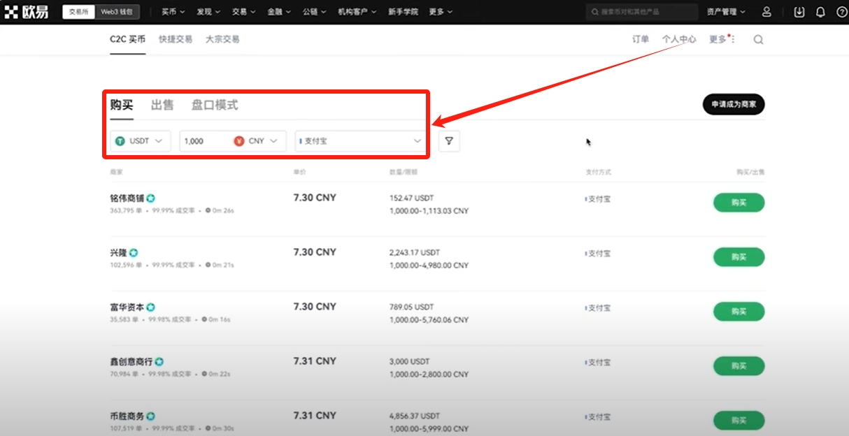
Task: Switch to the 盘口模式 tab
Action: click(x=215, y=106)
